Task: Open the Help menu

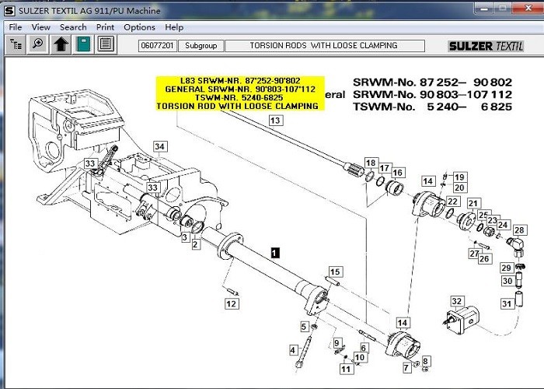Action: [174, 27]
